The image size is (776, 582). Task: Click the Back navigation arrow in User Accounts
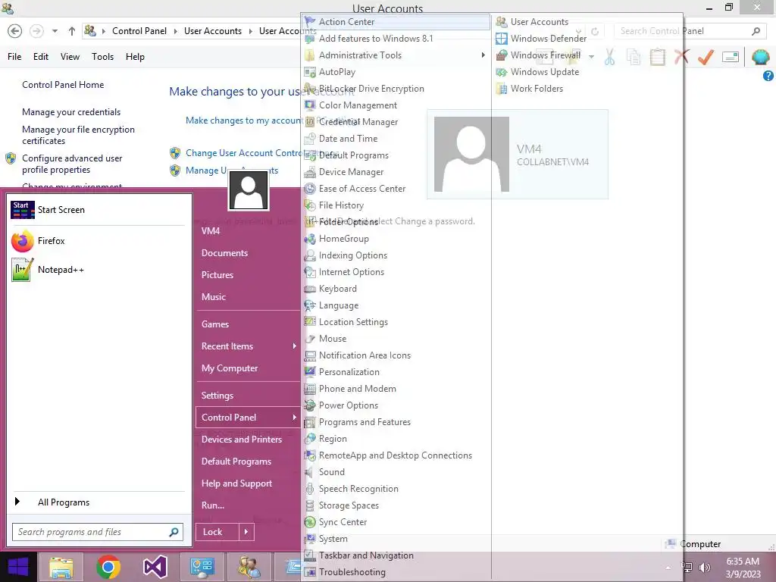tap(15, 31)
